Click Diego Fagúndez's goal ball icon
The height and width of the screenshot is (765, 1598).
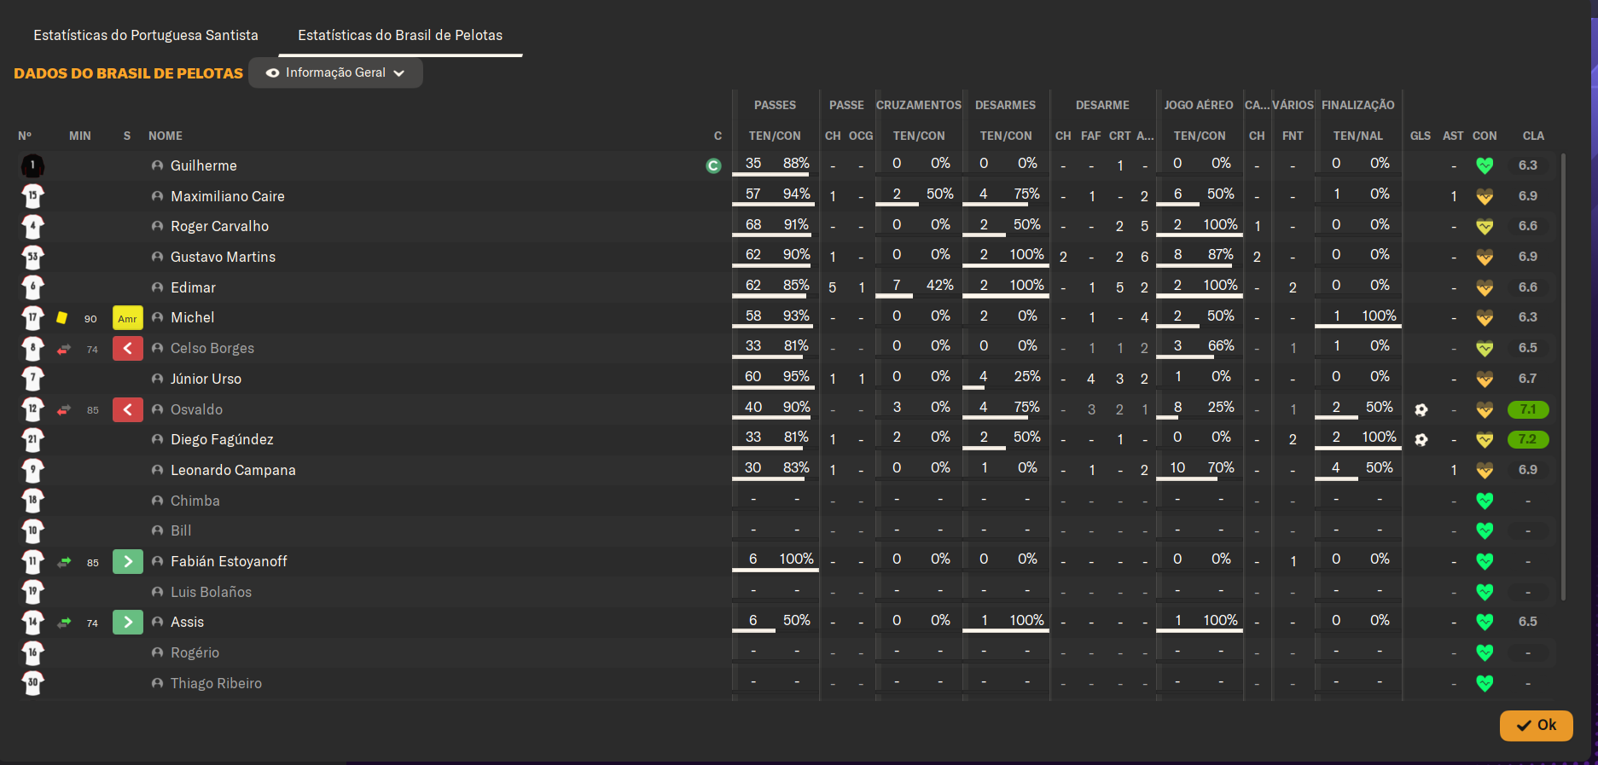coord(1421,440)
